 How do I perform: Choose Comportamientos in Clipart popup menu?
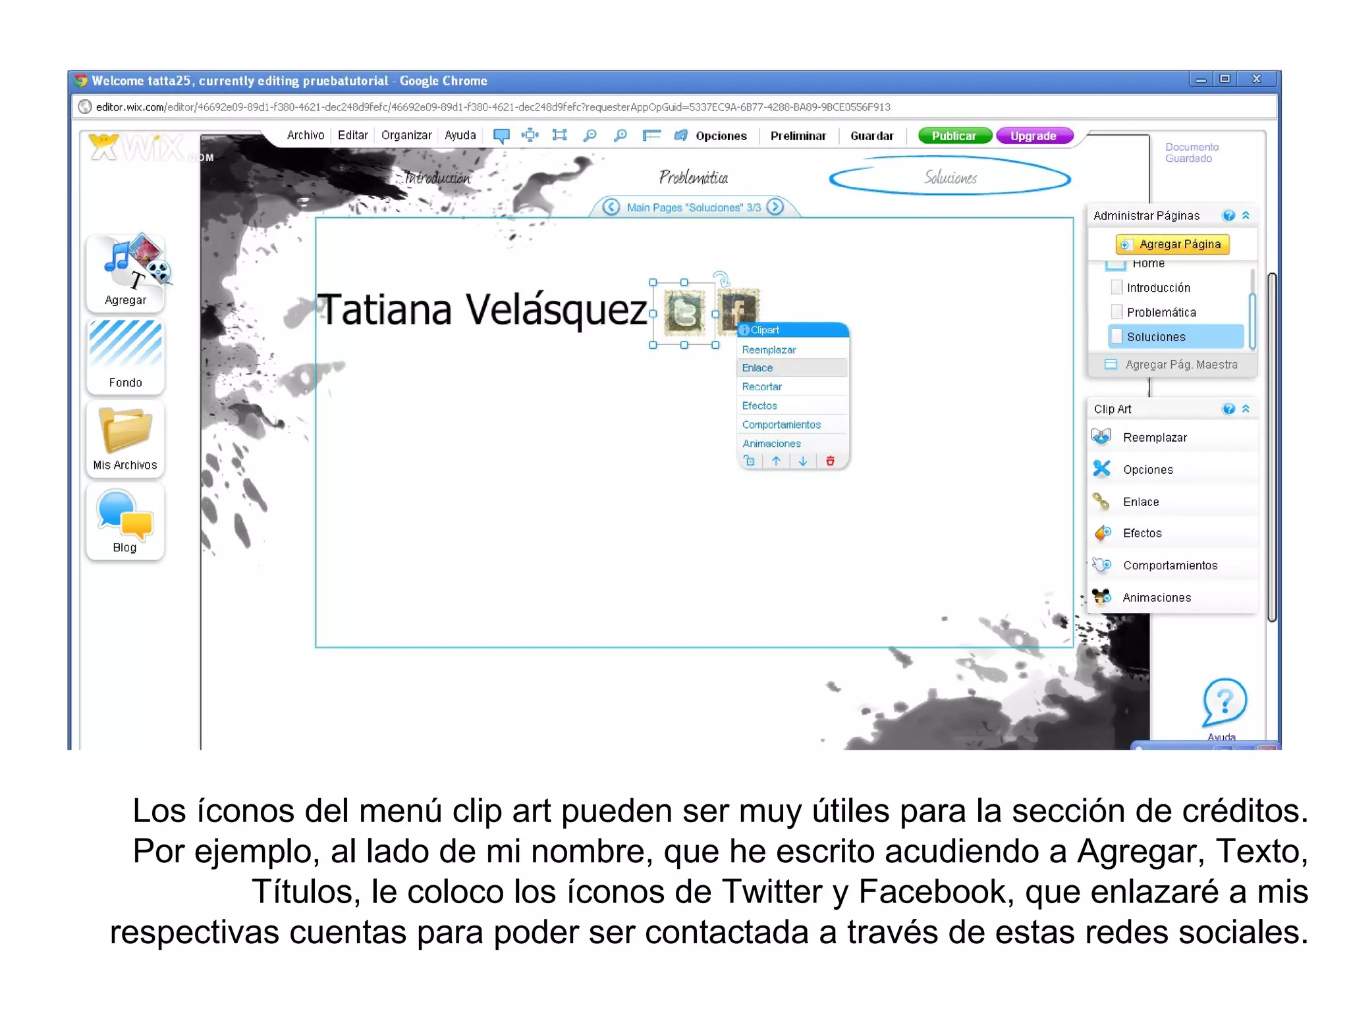pos(792,425)
